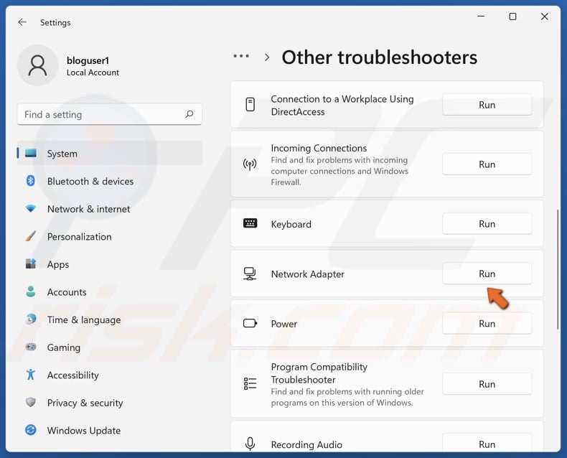Open Personalization settings

pyautogui.click(x=110, y=237)
